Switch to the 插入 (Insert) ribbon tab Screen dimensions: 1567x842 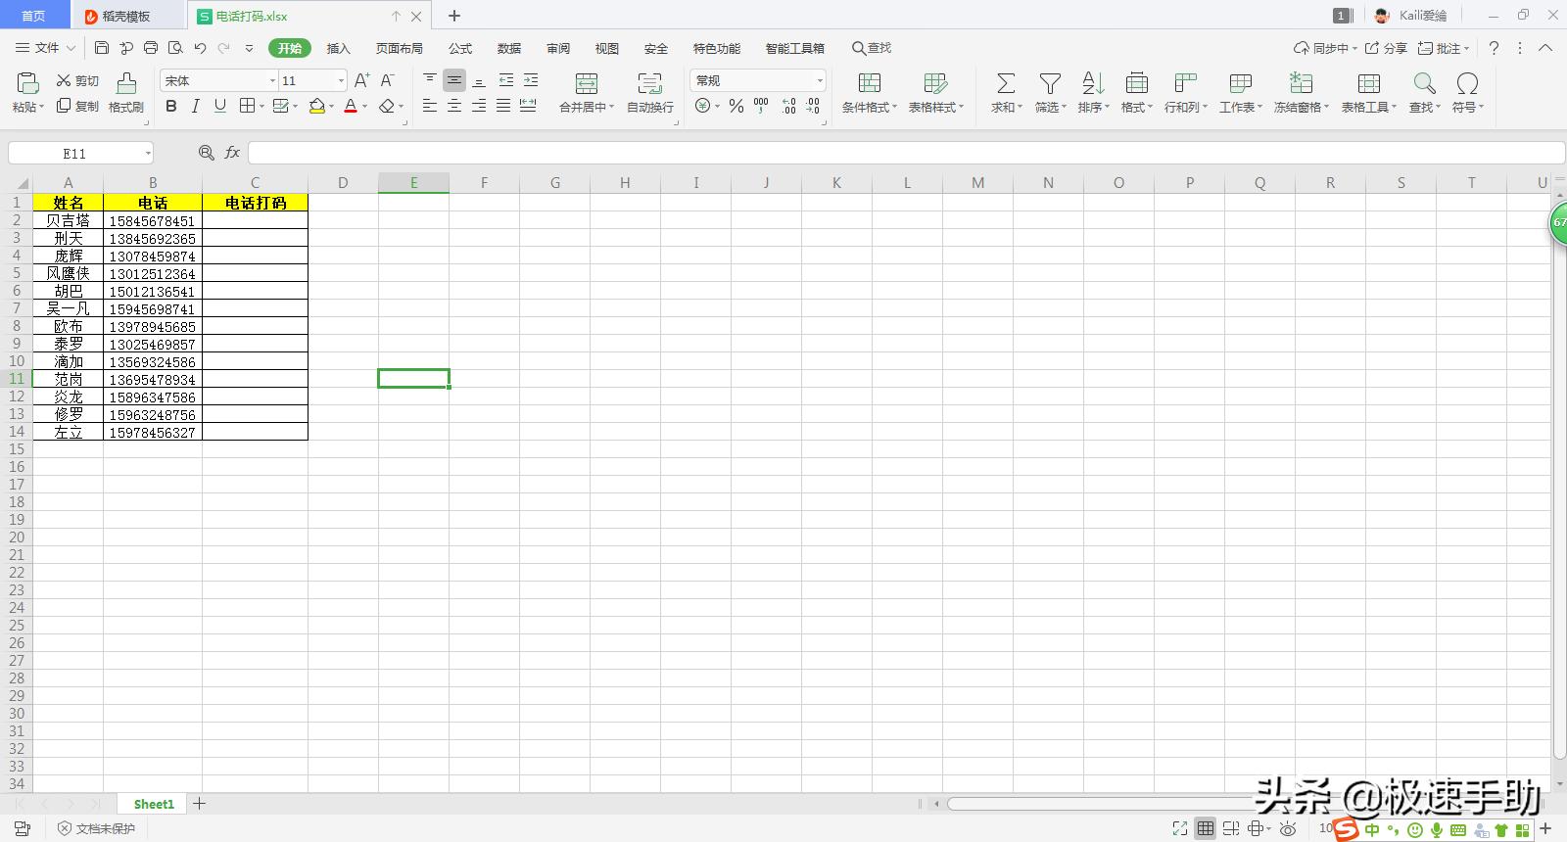[338, 48]
